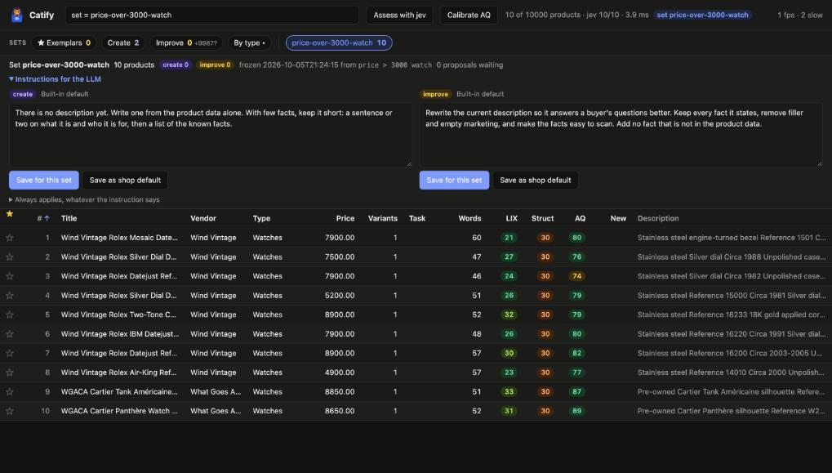The height and width of the screenshot is (473, 832).
Task: Click the improve 0 badge in set summary
Action: coord(215,65)
